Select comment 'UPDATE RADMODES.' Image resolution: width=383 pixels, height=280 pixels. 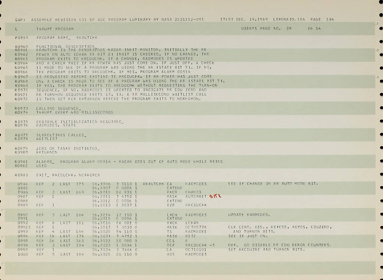click(x=249, y=215)
